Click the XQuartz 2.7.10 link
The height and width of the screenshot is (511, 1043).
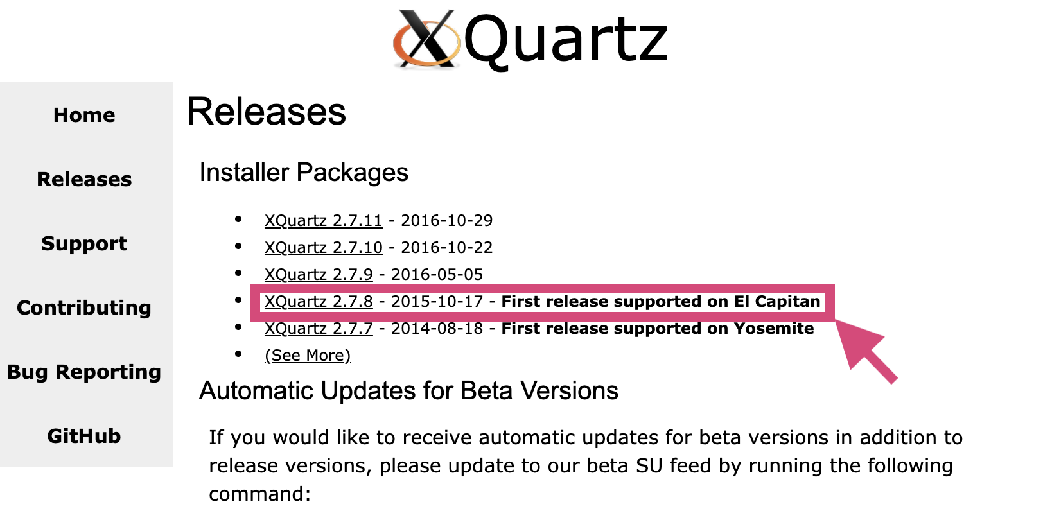coord(323,248)
